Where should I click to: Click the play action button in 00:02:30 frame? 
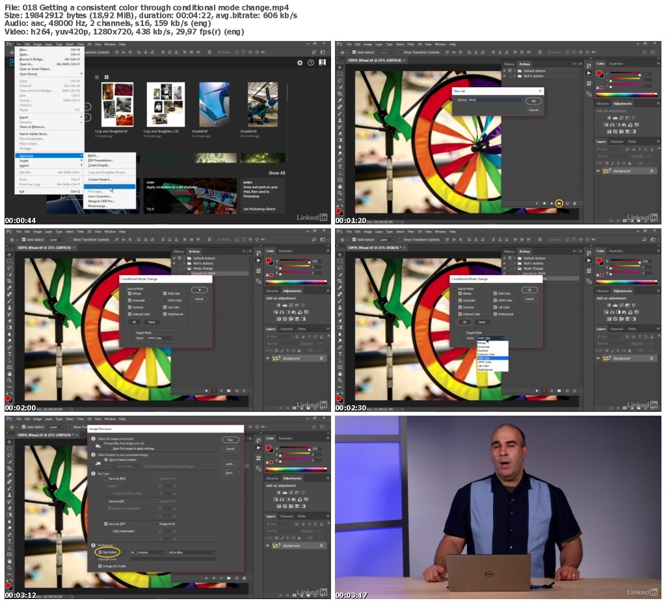[x=552, y=390]
